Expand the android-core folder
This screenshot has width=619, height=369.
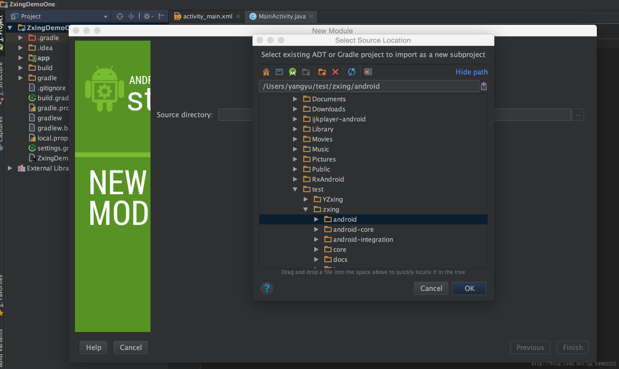pos(316,229)
